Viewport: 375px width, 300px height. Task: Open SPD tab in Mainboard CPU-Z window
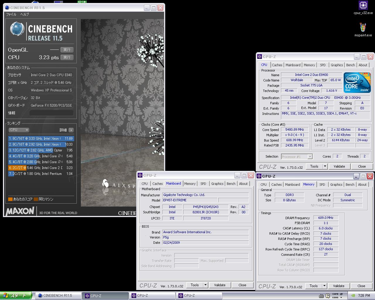(x=203, y=184)
